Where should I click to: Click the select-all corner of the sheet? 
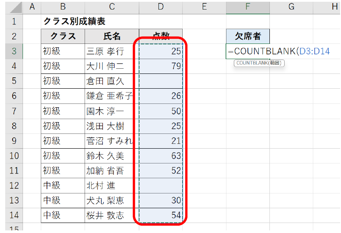pos(14,7)
